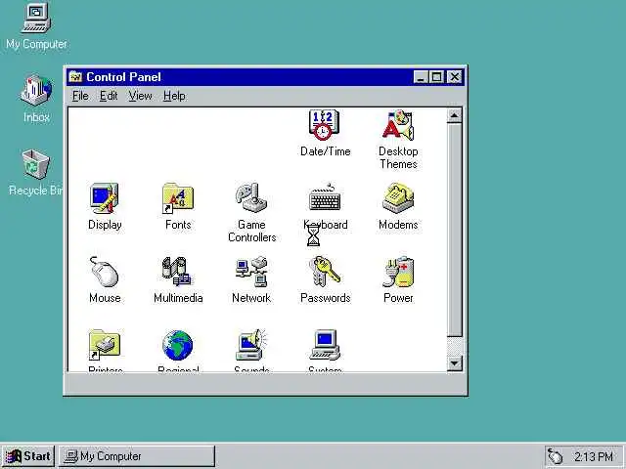Open the Help menu
This screenshot has height=469, width=626.
(x=174, y=96)
